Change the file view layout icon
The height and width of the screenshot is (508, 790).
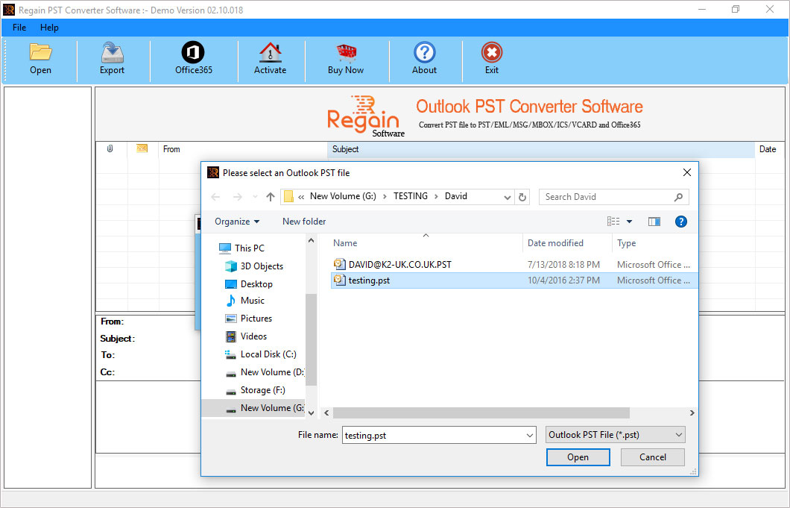pos(613,222)
